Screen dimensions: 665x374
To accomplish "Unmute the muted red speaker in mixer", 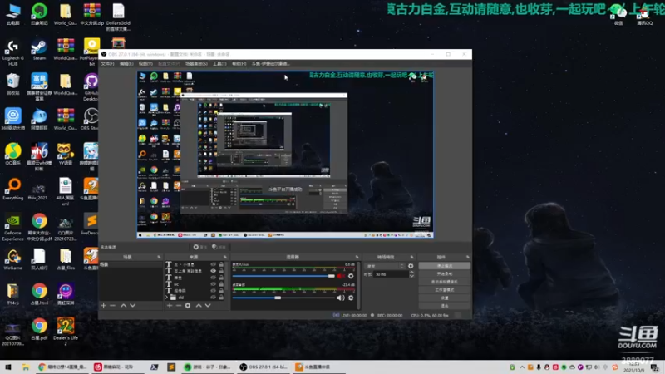I will pyautogui.click(x=341, y=276).
